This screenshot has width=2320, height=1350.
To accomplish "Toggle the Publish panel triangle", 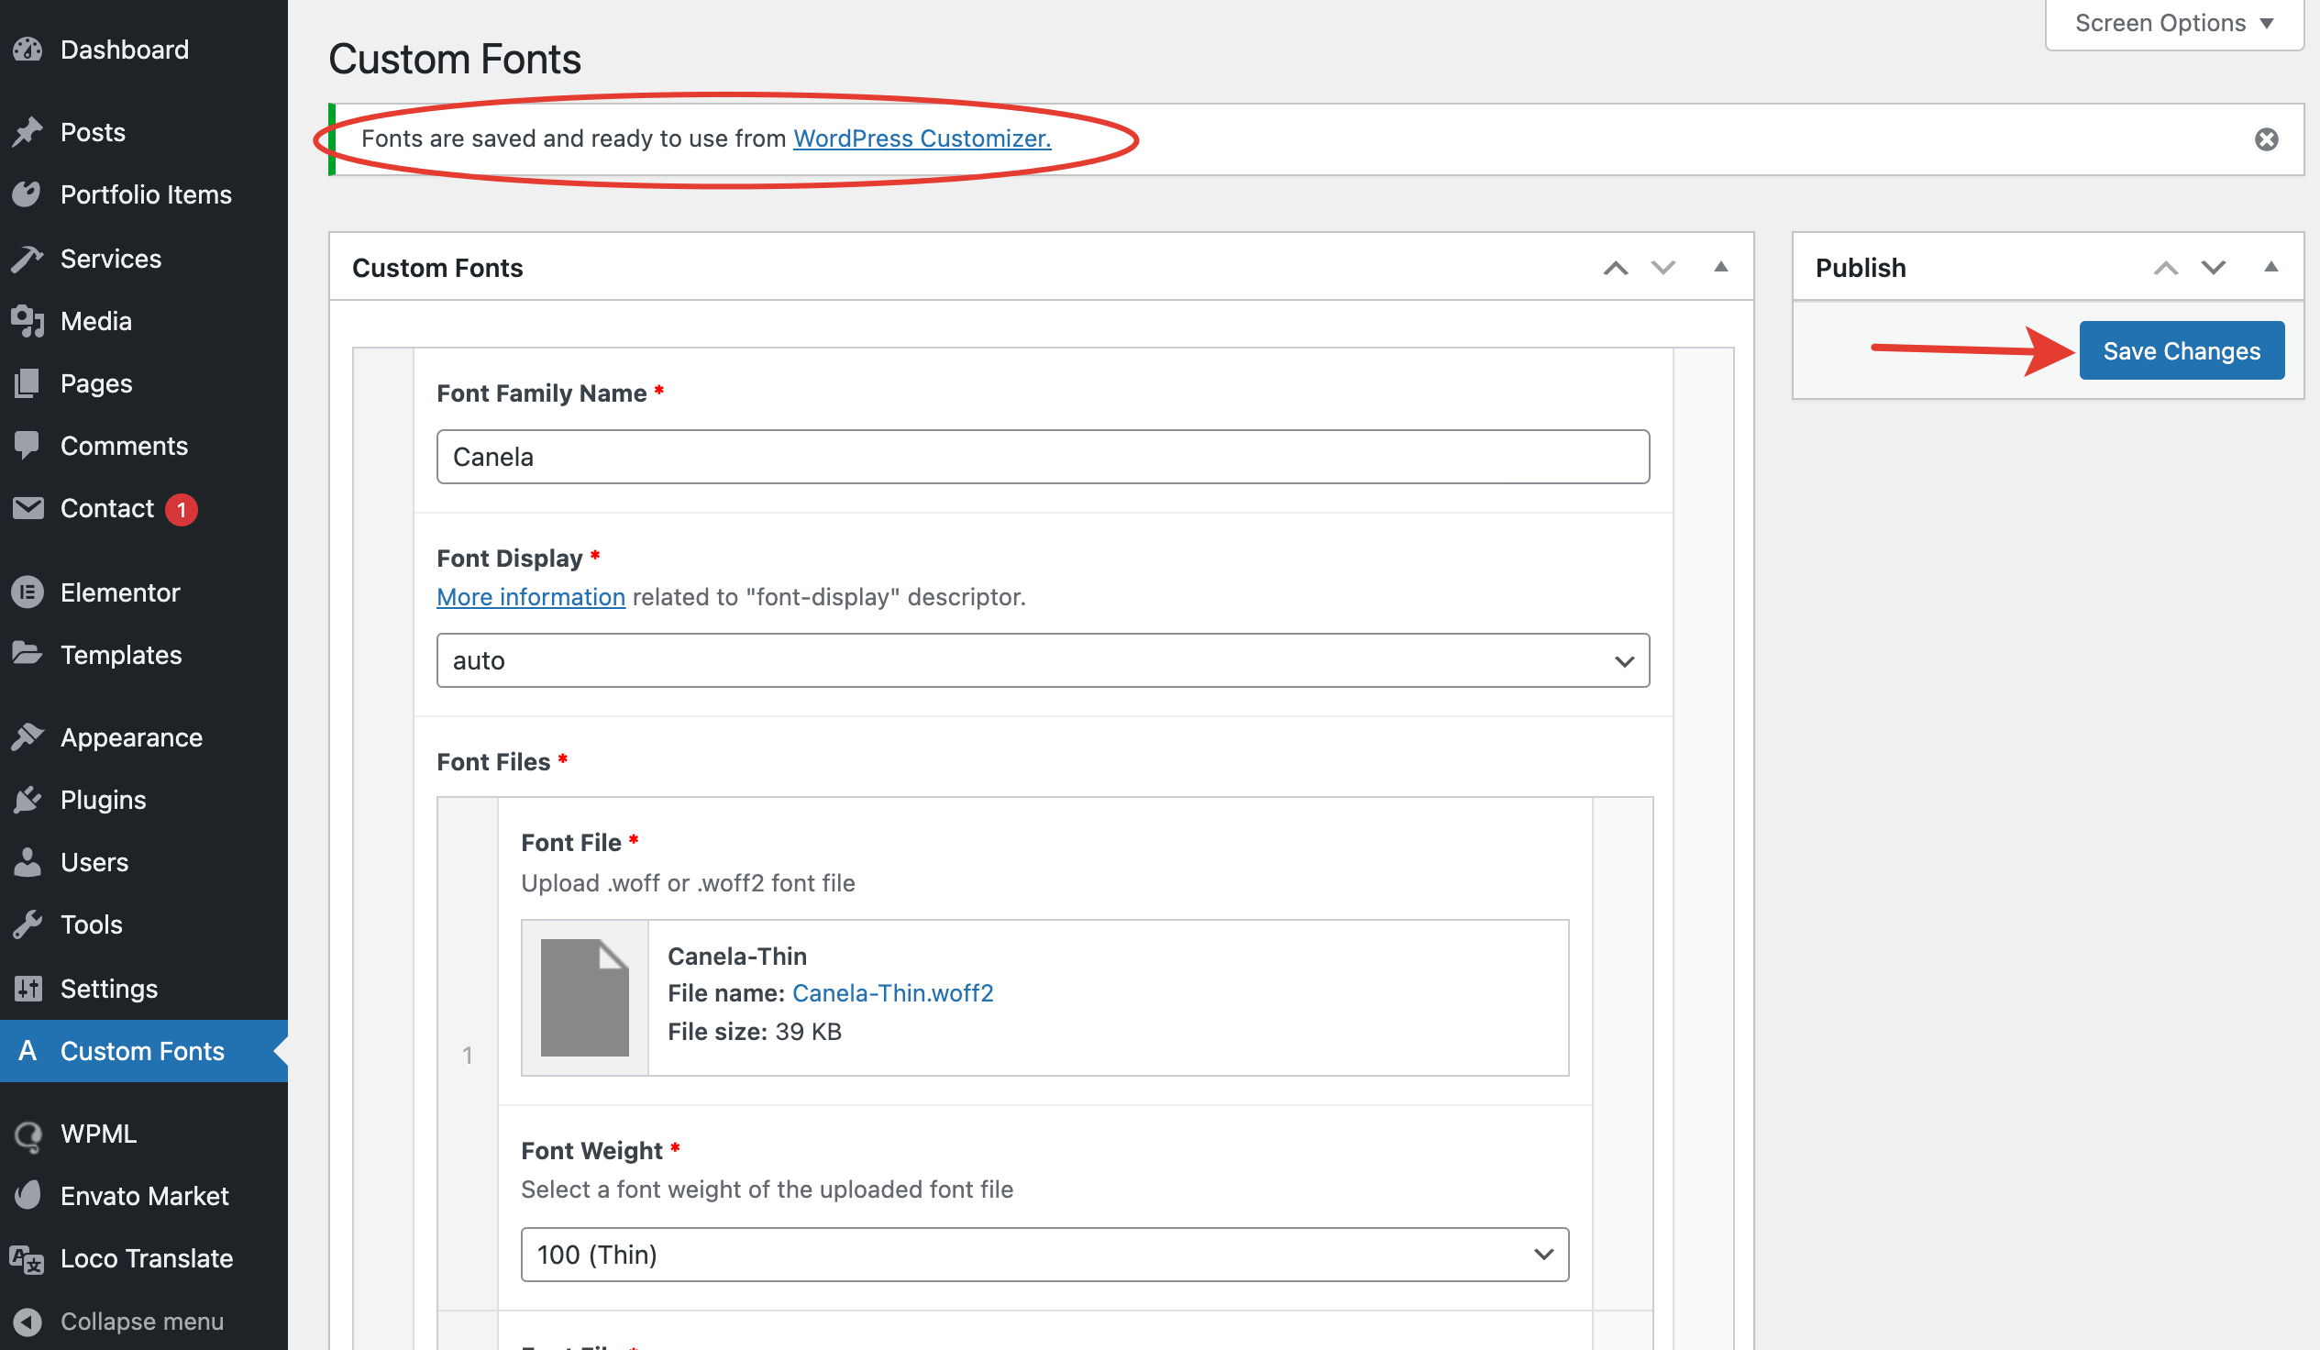I will click(x=2270, y=268).
